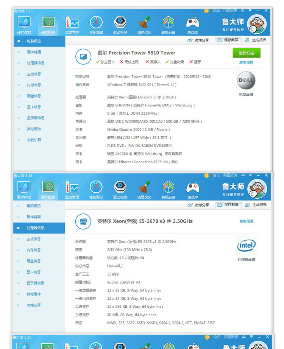
Task: Open 装机必备 in the Xeon processor window
Action: [169, 190]
